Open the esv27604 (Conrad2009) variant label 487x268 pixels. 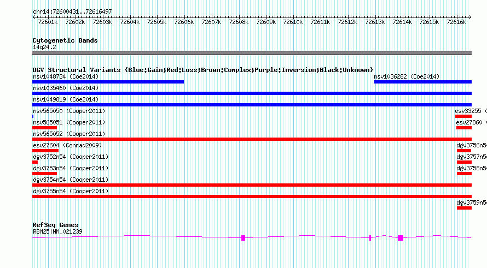pyautogui.click(x=67, y=145)
